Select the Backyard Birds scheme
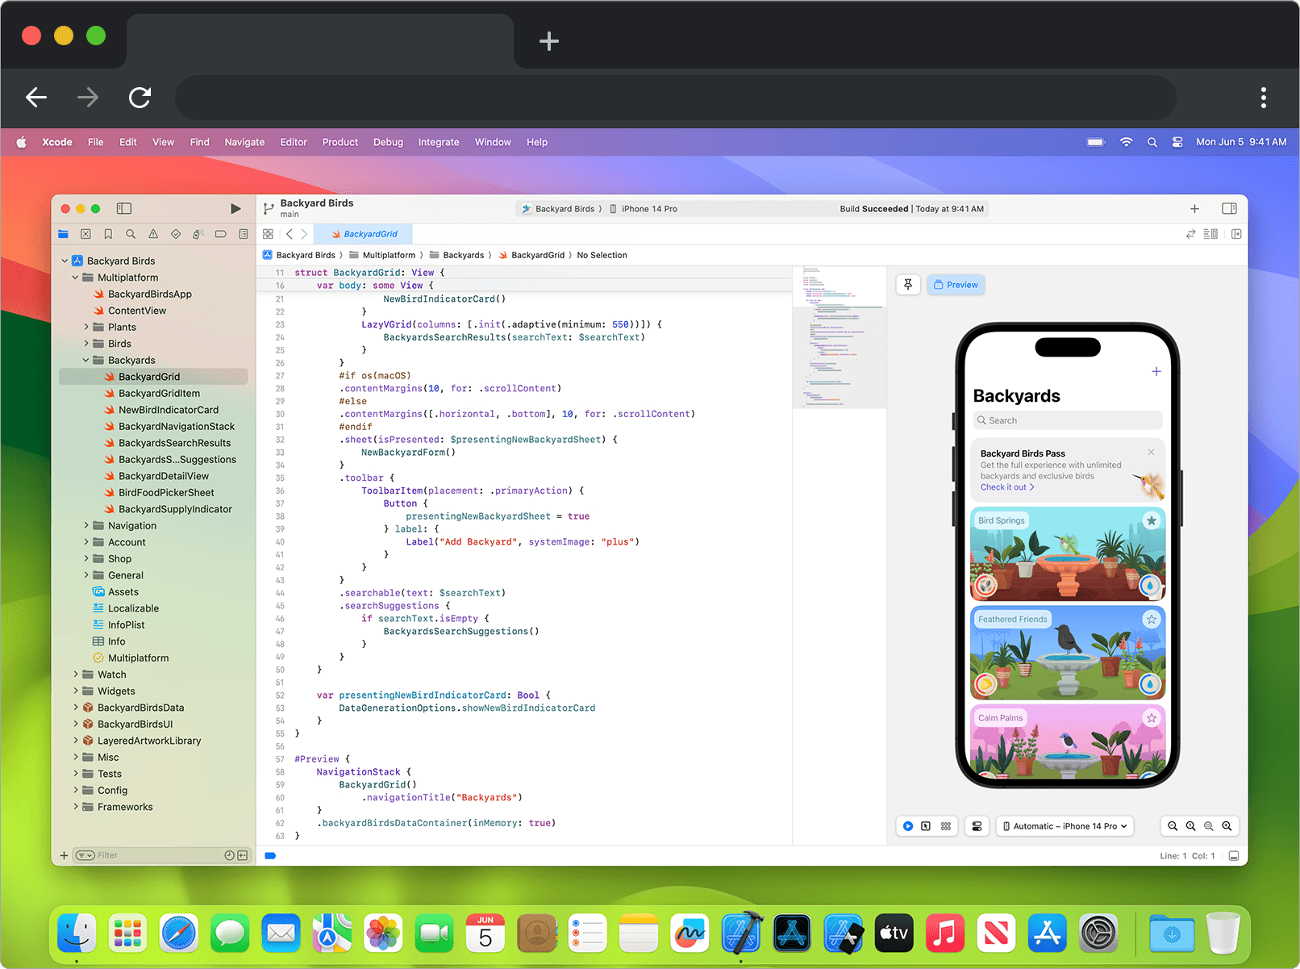 (x=558, y=209)
